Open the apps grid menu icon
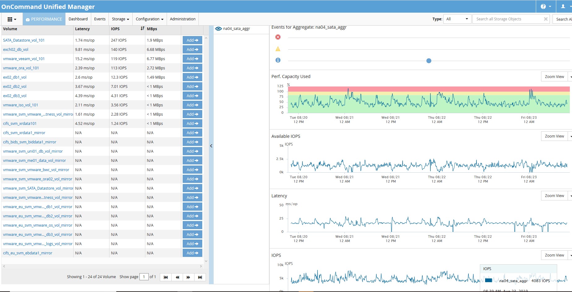The image size is (572, 292). [11, 19]
